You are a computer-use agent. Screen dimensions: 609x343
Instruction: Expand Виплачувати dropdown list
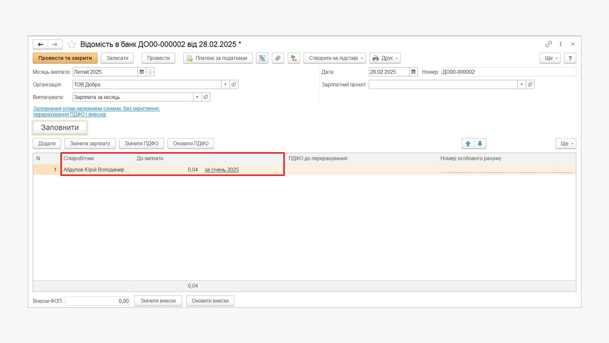[x=197, y=97]
